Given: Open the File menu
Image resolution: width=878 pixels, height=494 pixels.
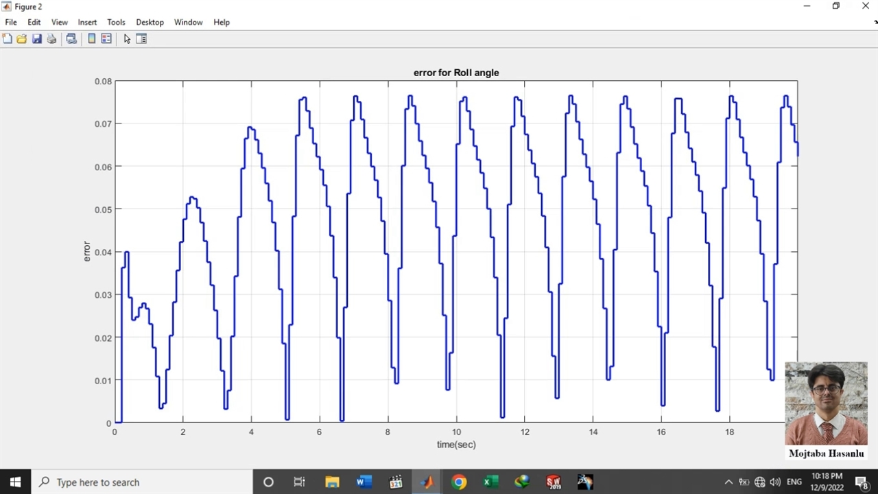Looking at the screenshot, I should click(11, 22).
